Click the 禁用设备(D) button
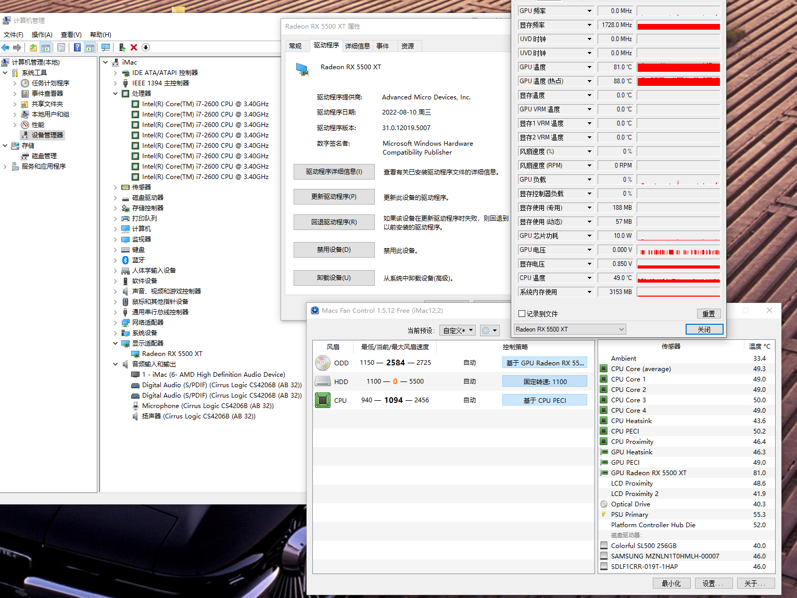This screenshot has height=598, width=797. pyautogui.click(x=334, y=250)
